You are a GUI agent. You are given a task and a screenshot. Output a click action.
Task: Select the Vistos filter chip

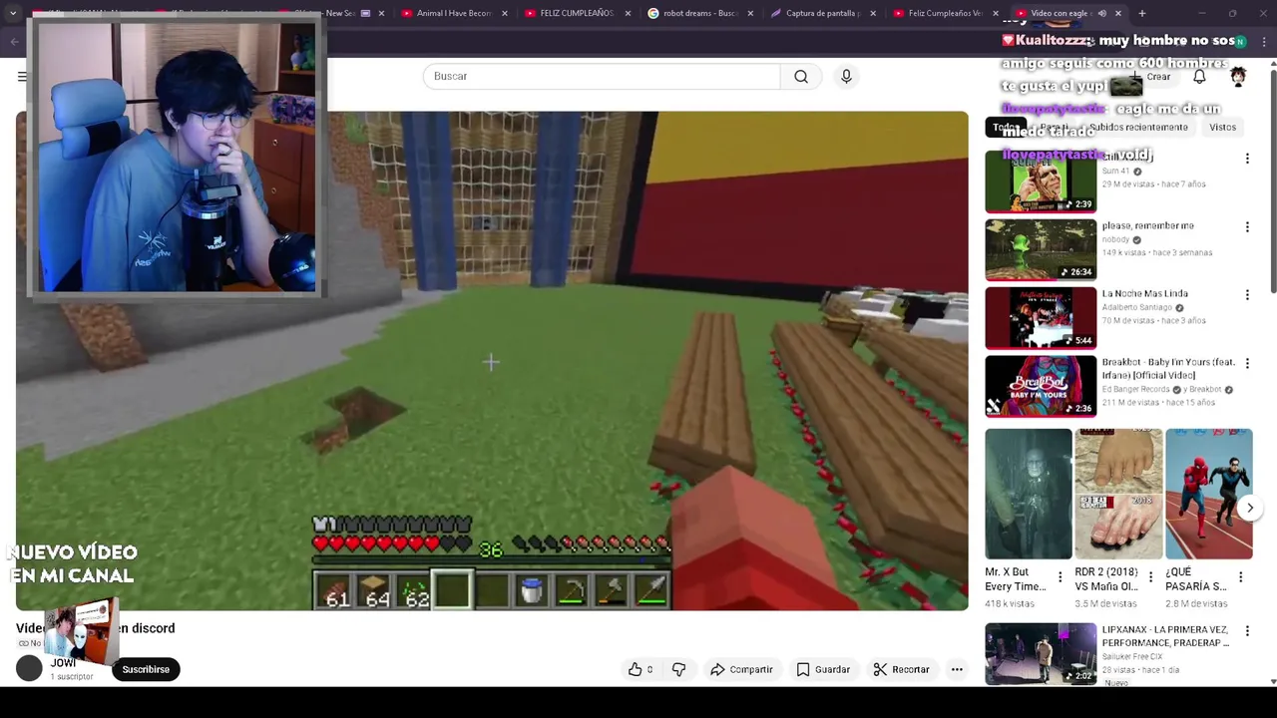click(x=1222, y=127)
